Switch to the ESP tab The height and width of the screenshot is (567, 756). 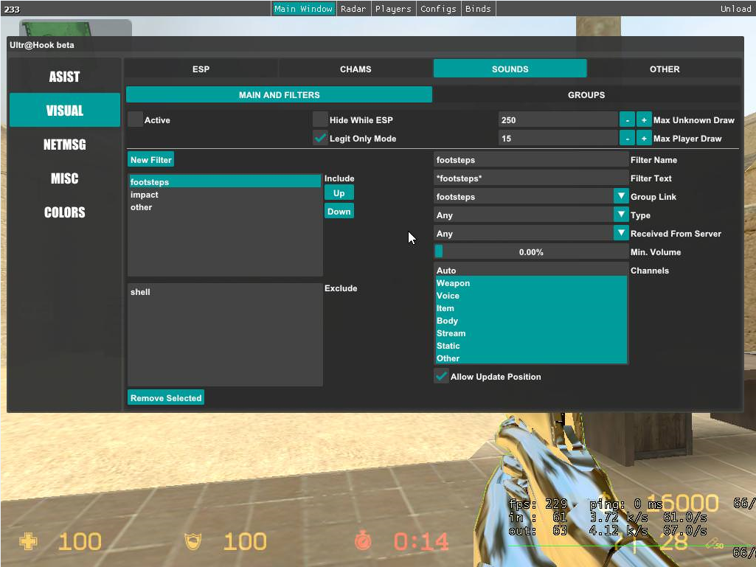201,69
